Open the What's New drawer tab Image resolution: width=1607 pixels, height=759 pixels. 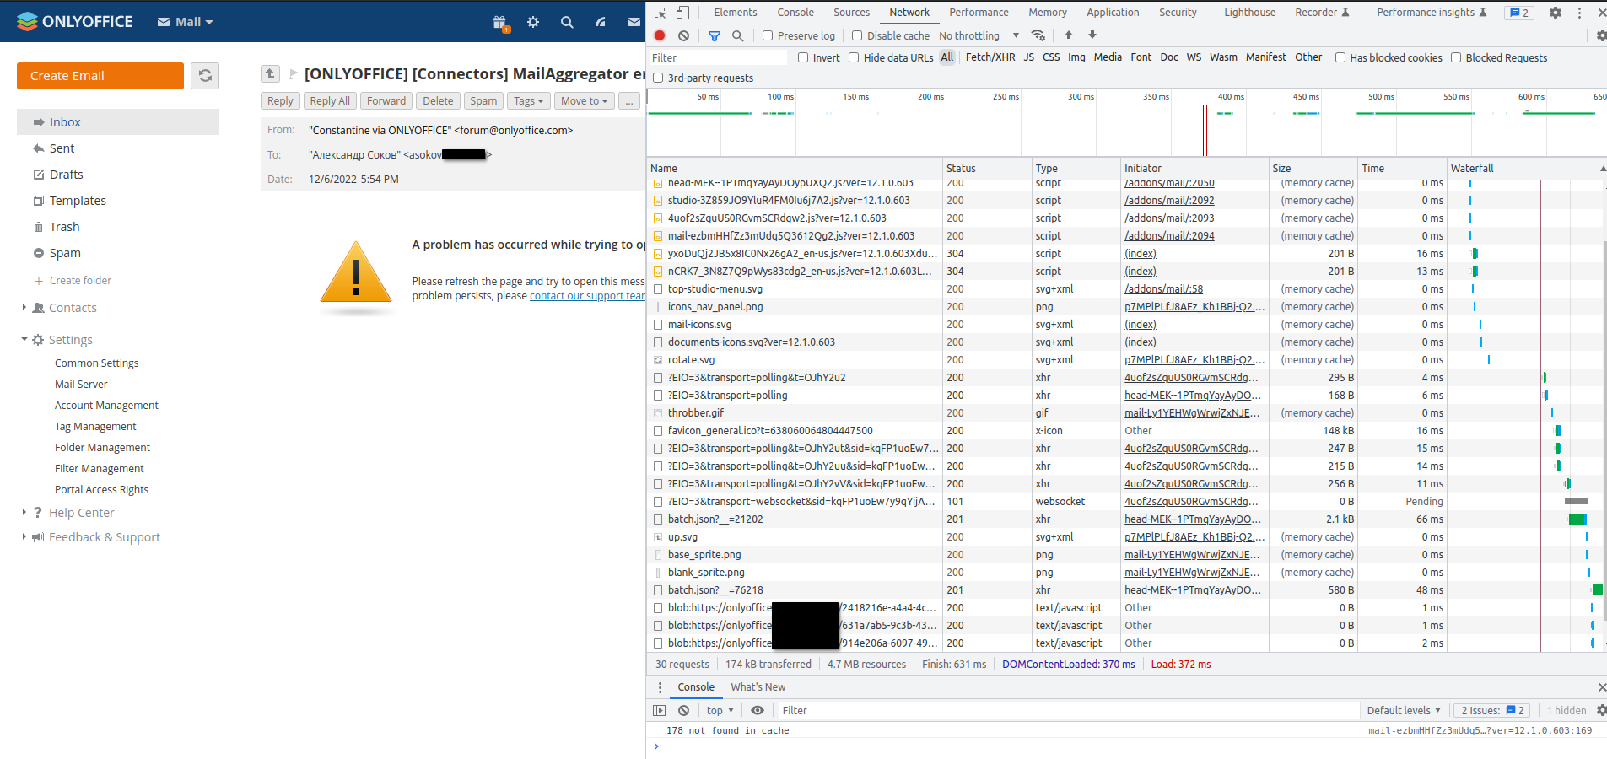758,687
